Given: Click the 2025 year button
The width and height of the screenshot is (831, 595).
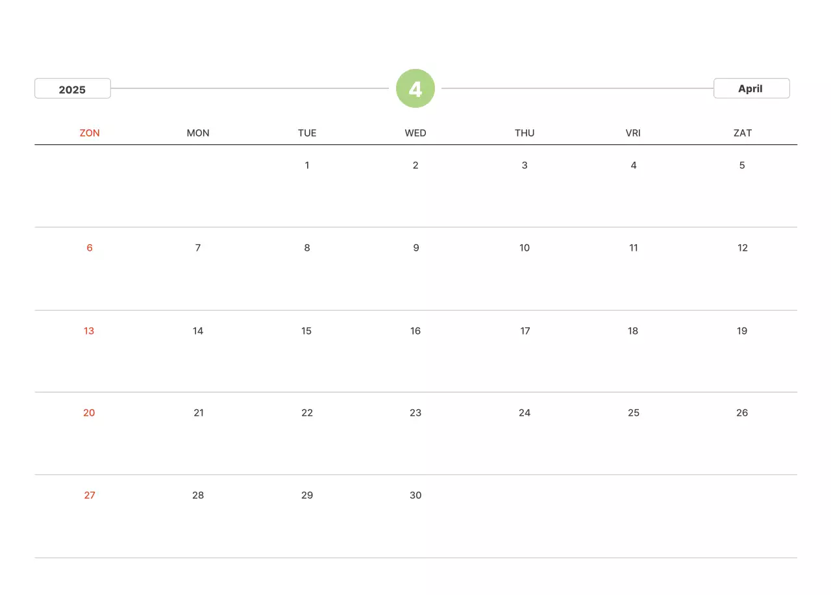Looking at the screenshot, I should (x=73, y=89).
